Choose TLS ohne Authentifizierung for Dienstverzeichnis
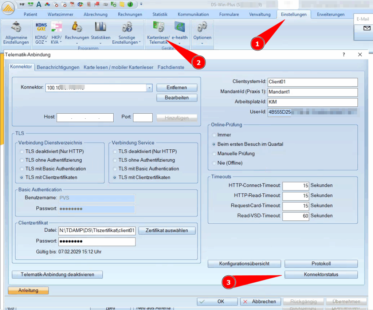Screen dimensions: 373x310 click(x=23, y=160)
